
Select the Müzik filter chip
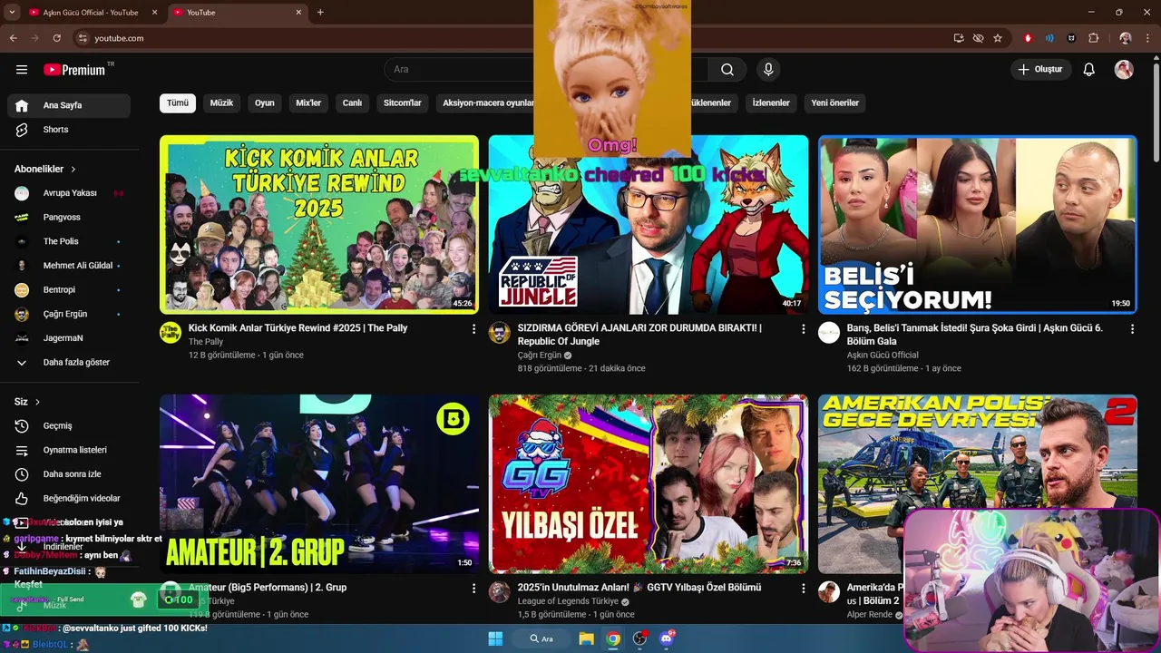(221, 103)
